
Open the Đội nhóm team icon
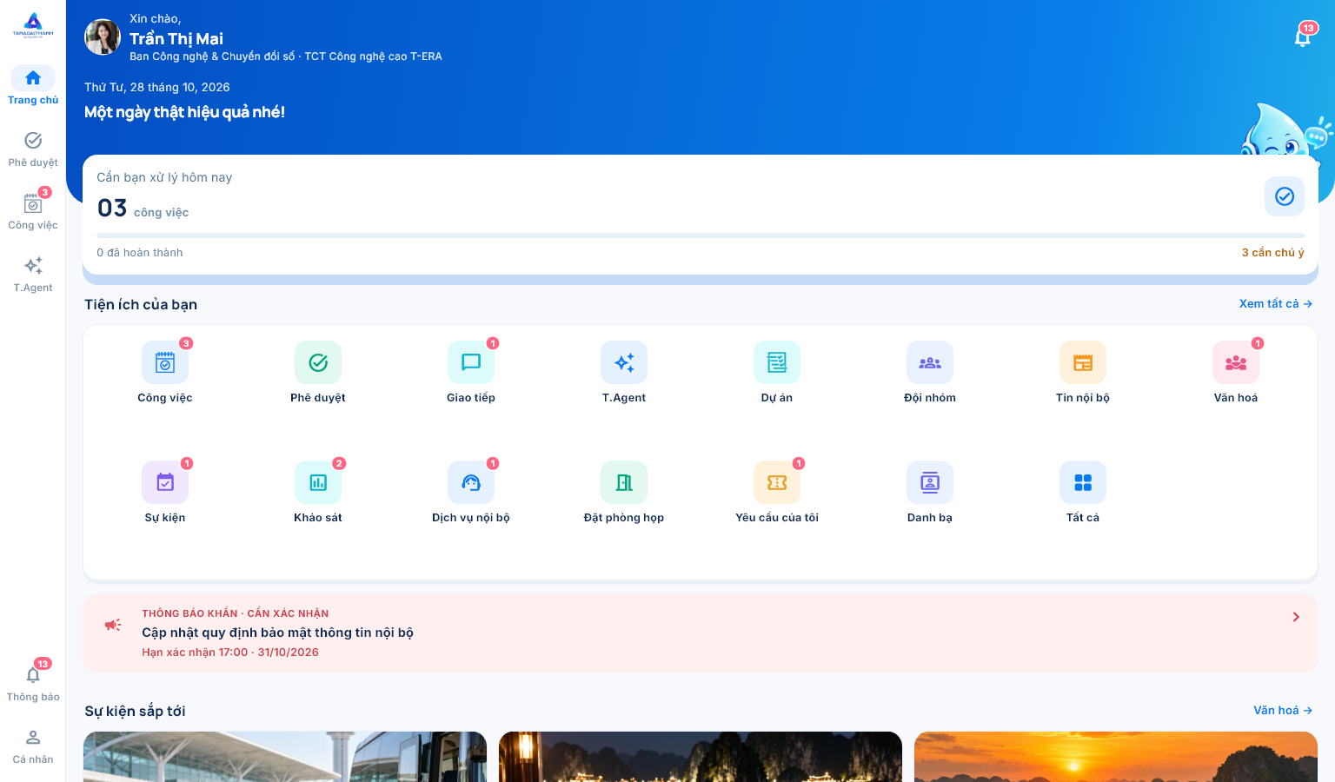pos(930,362)
